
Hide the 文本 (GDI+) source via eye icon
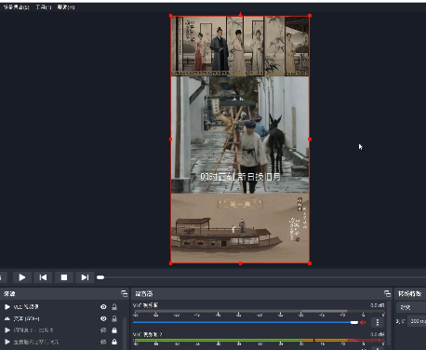pyautogui.click(x=103, y=318)
